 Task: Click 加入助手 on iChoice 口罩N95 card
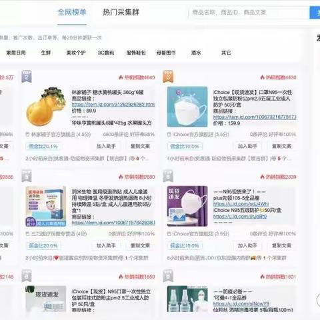pyautogui.click(x=247, y=146)
